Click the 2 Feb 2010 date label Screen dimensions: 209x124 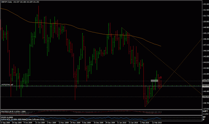(x=144, y=123)
